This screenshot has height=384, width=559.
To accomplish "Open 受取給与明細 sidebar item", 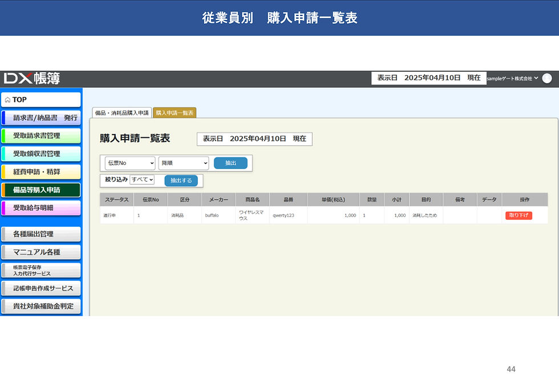I will 41,208.
